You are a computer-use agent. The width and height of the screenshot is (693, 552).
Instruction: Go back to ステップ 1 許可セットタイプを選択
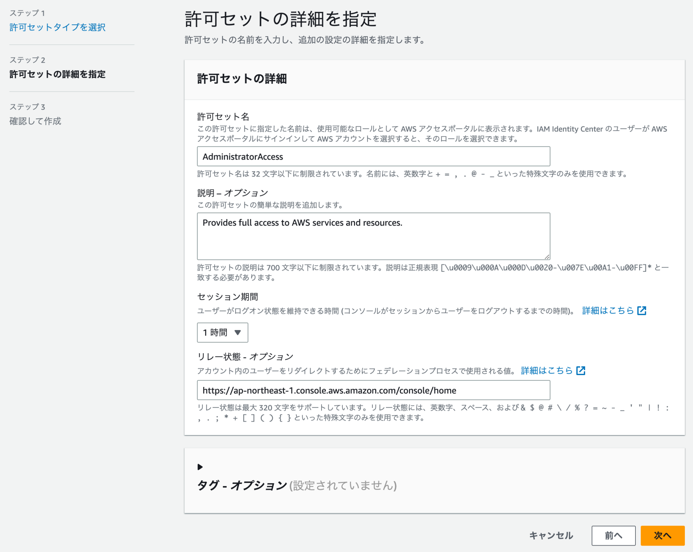click(x=57, y=27)
